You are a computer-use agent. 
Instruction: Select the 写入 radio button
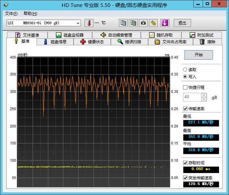(x=185, y=77)
